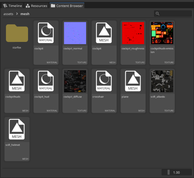Click the breadcrumb chevron separator
Viewport: 194px width, 178px height.
point(17,14)
